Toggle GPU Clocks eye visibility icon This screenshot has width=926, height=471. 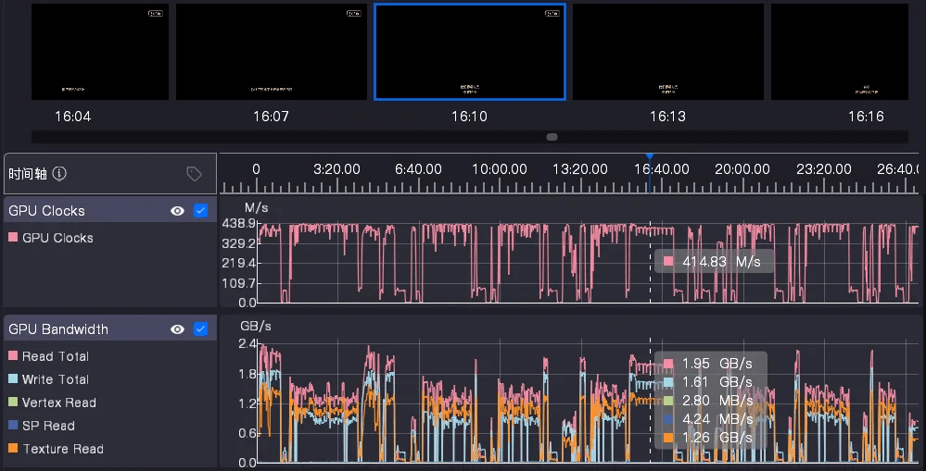tap(177, 211)
